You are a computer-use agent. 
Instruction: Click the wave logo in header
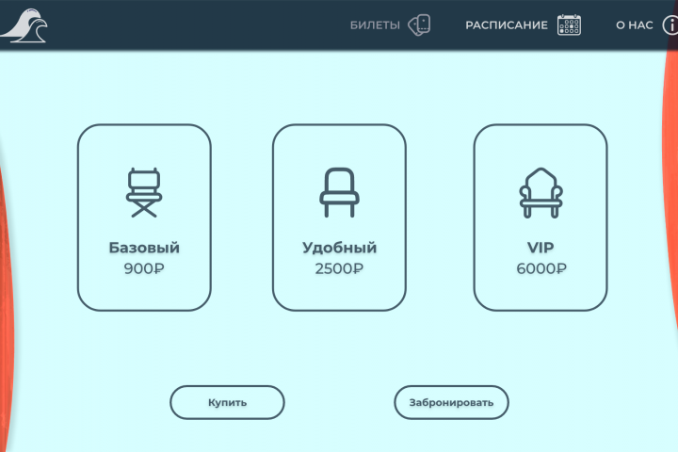pos(24,25)
